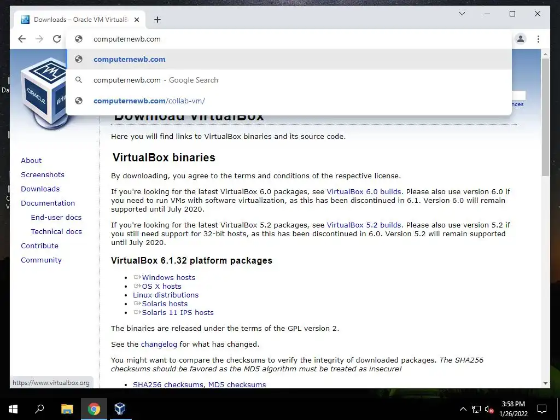Open the About sidebar link
Image resolution: width=560 pixels, height=420 pixels.
[x=31, y=160]
